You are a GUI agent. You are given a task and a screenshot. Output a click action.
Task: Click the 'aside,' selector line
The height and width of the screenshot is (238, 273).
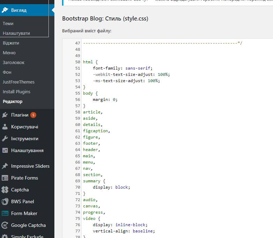point(90,118)
